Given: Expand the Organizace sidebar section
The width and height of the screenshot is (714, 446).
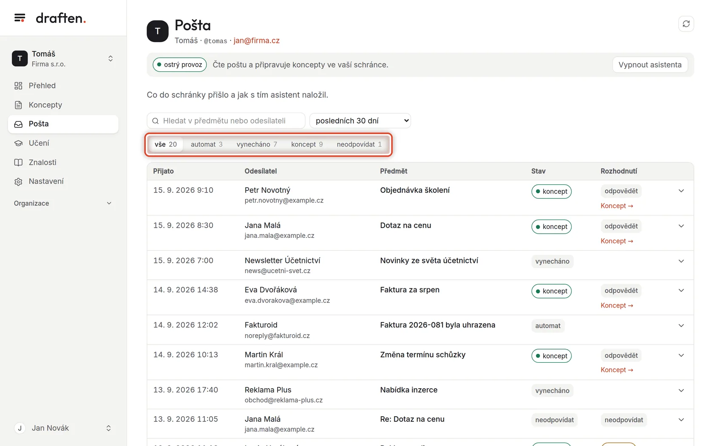Looking at the screenshot, I should (63, 203).
